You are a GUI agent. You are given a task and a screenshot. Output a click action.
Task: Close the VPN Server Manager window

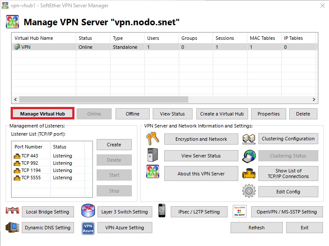[323, 6]
